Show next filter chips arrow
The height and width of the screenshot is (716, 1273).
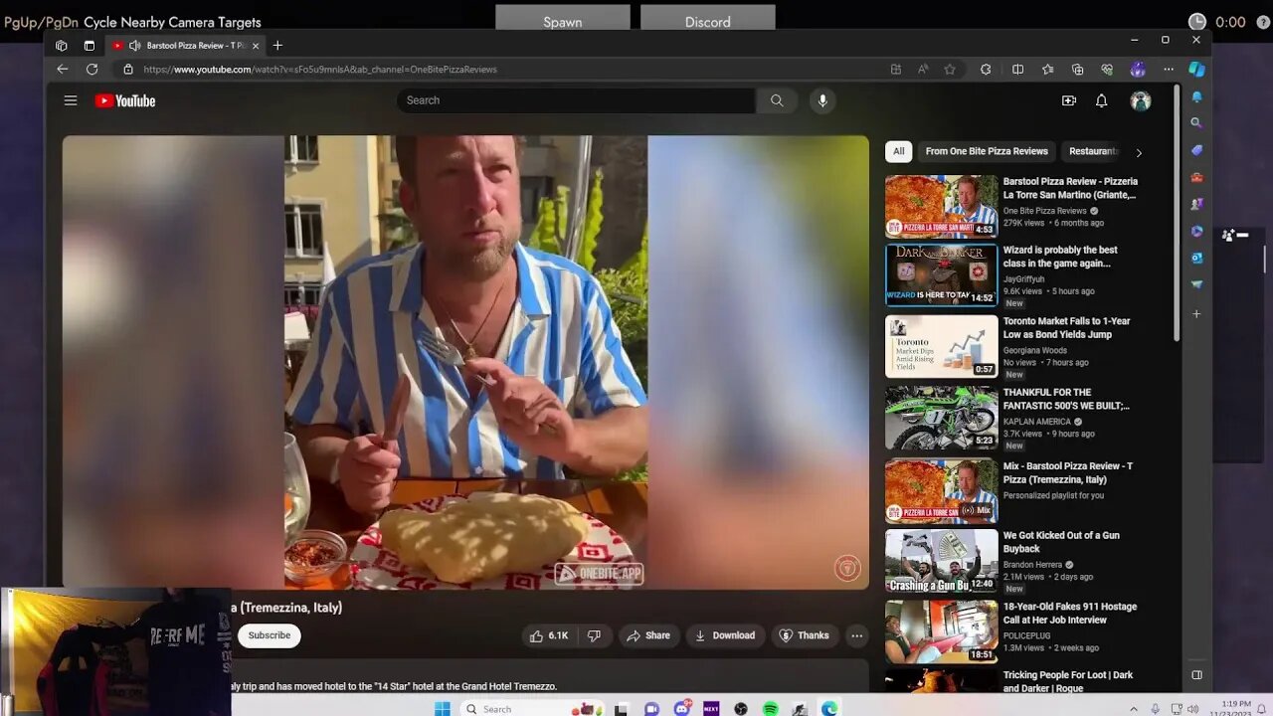pos(1139,152)
